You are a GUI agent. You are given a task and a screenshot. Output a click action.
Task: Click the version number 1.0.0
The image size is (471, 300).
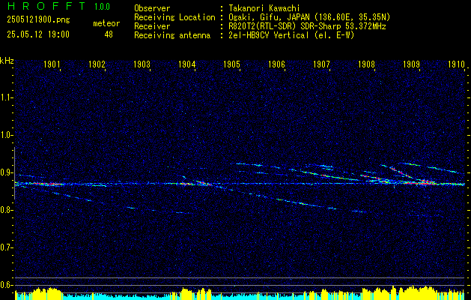click(x=102, y=7)
